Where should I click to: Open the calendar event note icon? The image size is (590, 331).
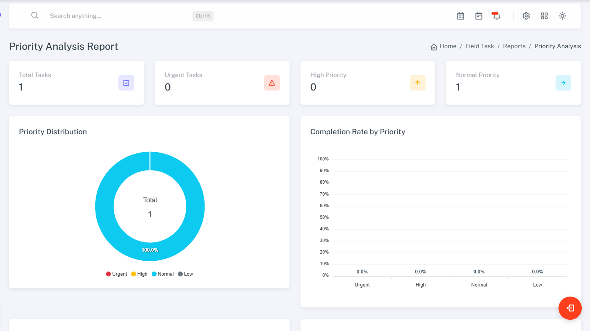click(x=478, y=16)
